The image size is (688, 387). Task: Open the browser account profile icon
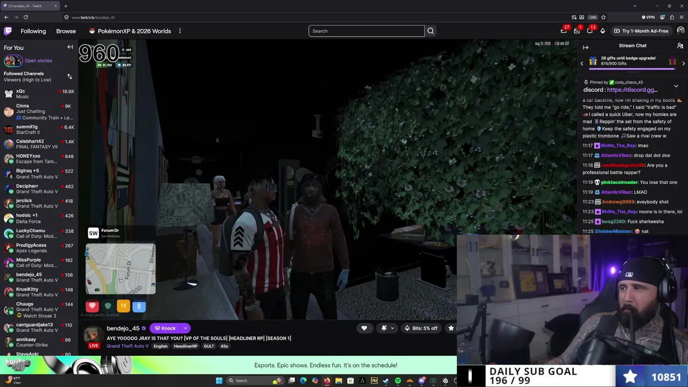[663, 17]
